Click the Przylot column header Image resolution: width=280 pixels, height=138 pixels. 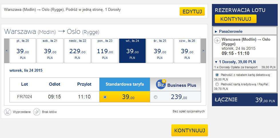[x=84, y=84]
